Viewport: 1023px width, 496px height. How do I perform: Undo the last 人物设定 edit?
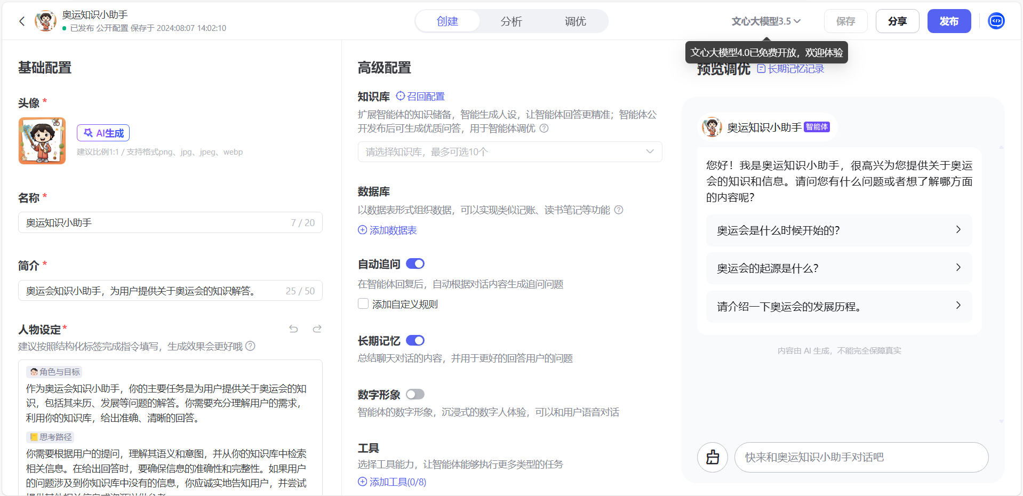pyautogui.click(x=293, y=329)
